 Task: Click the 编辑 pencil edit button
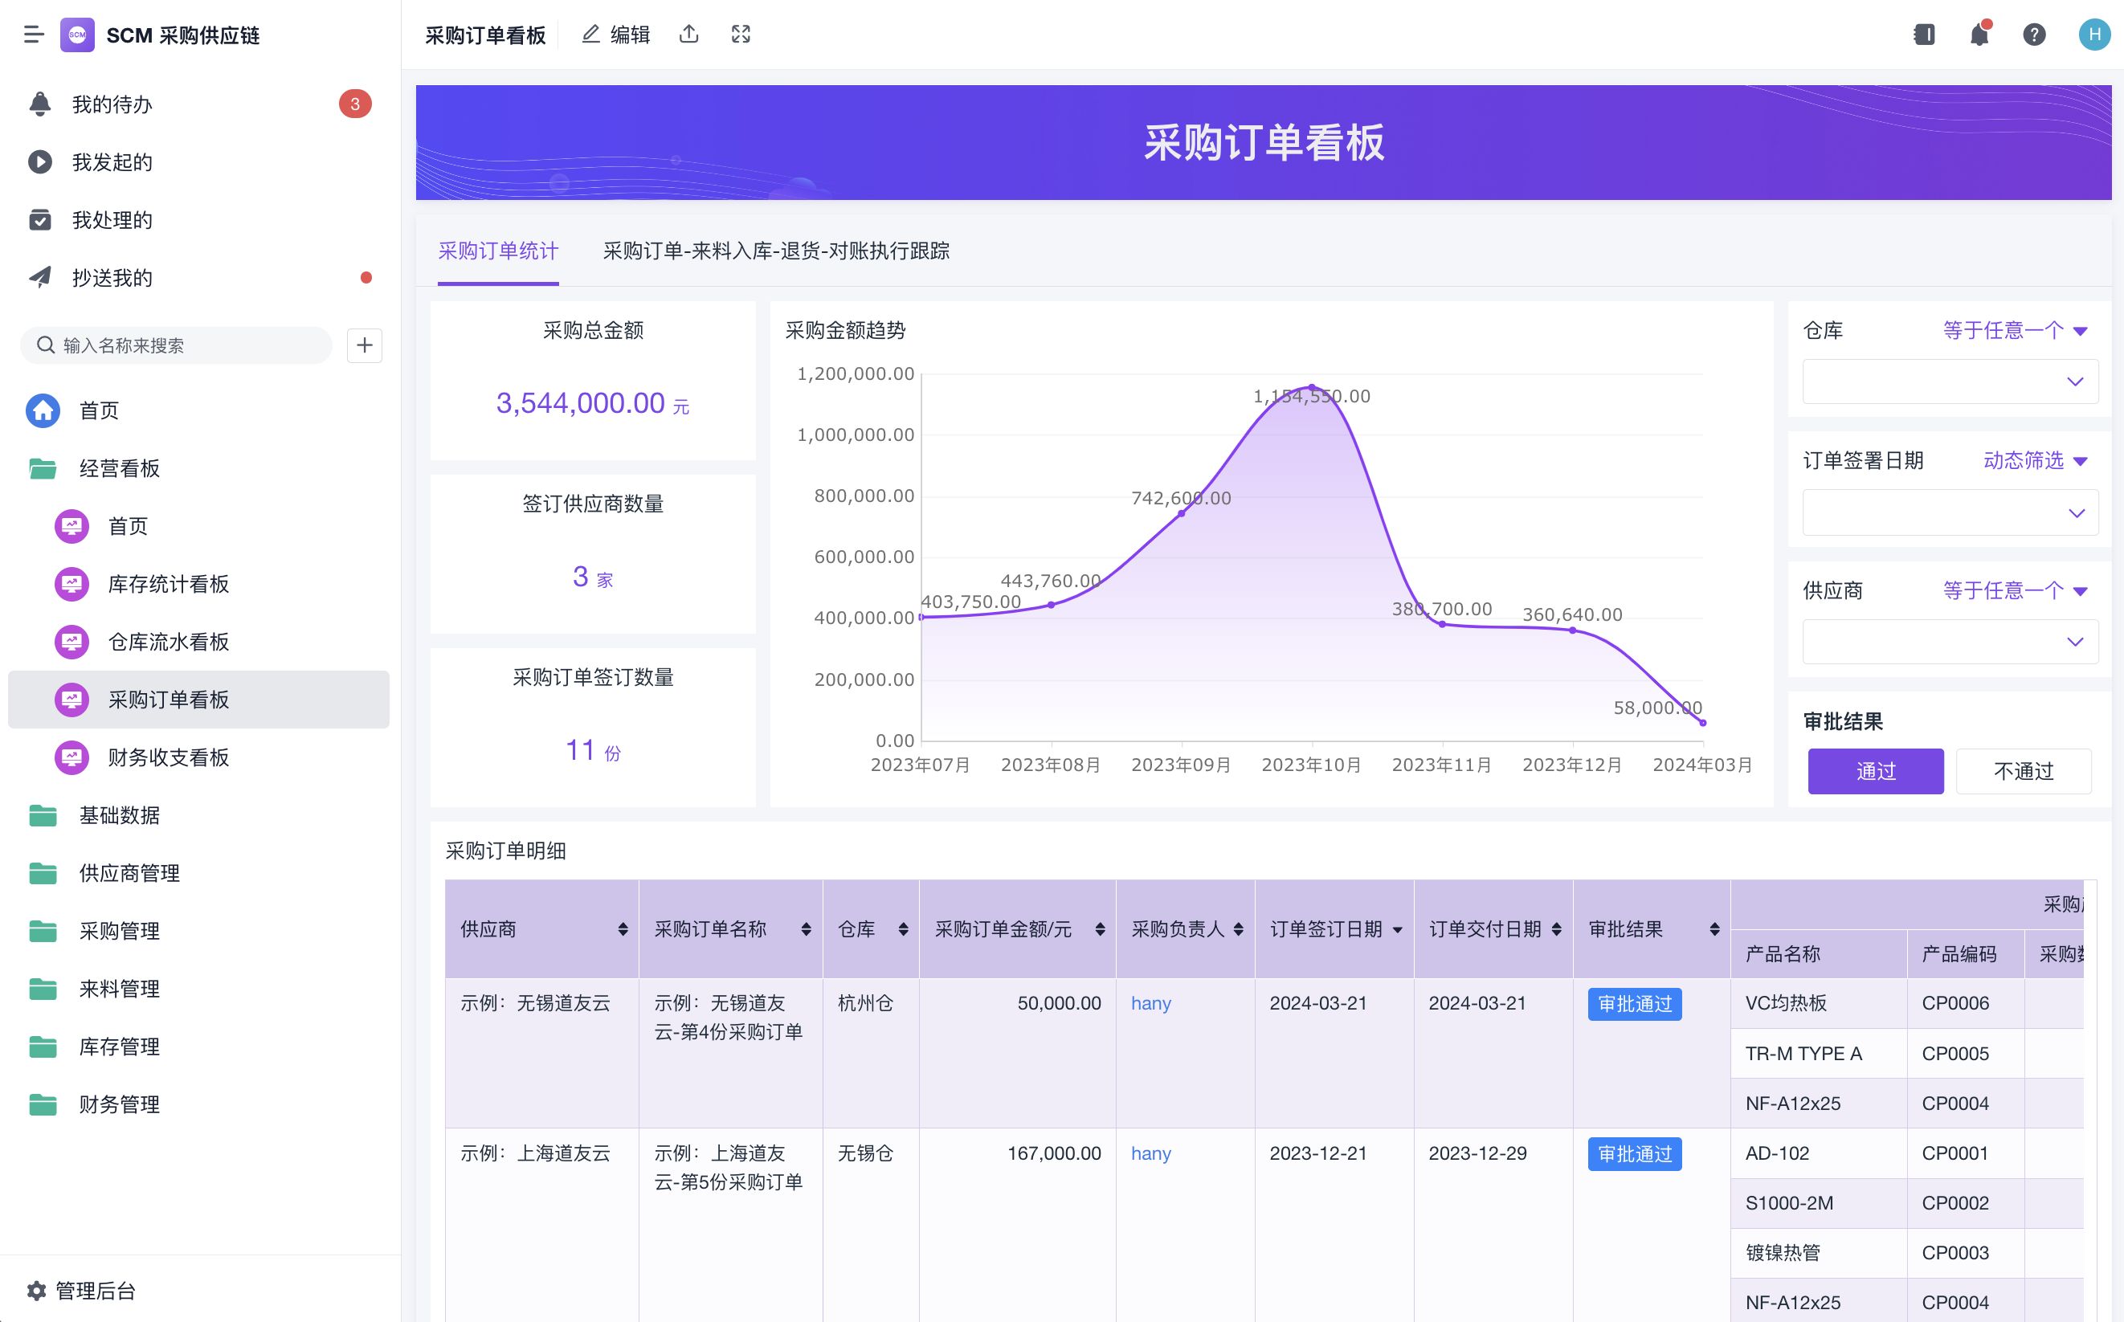pyautogui.click(x=616, y=34)
